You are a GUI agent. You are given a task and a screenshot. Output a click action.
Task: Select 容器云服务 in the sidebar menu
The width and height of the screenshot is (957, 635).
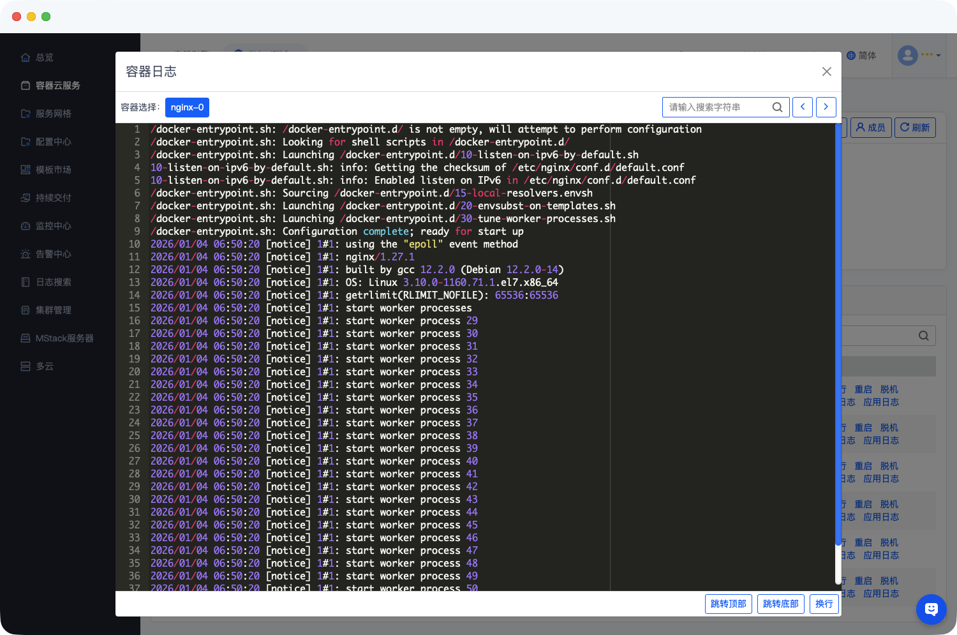(57, 86)
